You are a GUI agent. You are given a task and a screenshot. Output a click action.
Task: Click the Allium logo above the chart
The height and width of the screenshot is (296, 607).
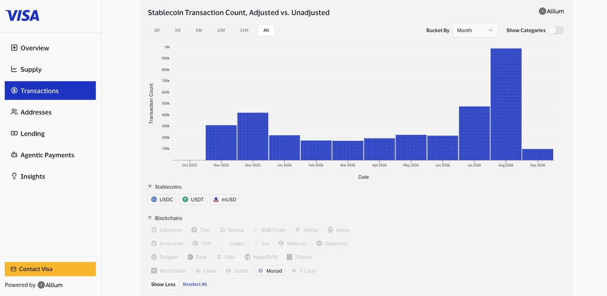click(x=551, y=11)
